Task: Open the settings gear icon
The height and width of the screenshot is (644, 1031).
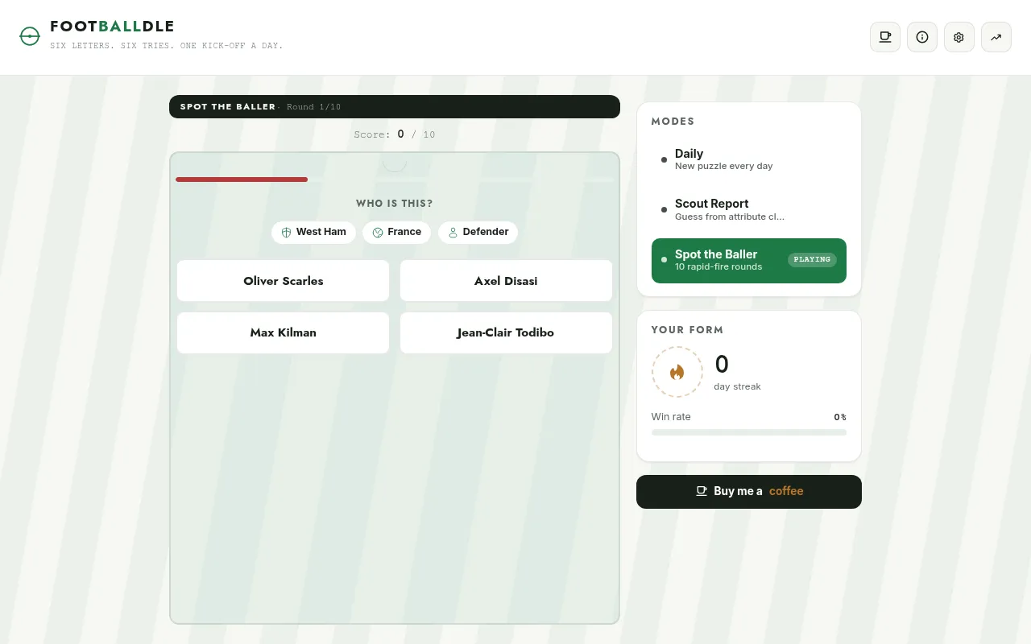Action: click(x=959, y=37)
